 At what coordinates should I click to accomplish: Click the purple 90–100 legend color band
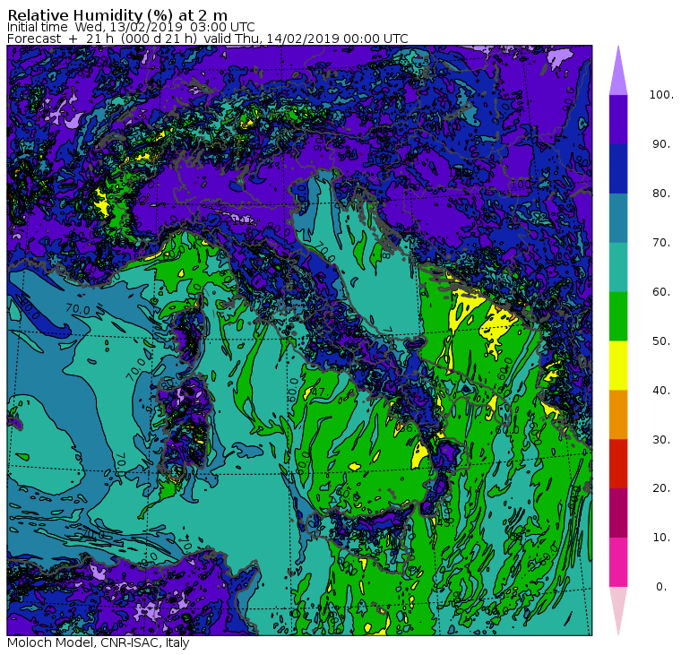[618, 119]
